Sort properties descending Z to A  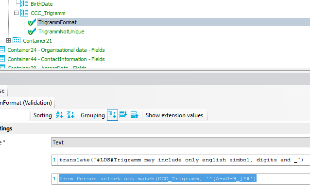tap(70, 115)
